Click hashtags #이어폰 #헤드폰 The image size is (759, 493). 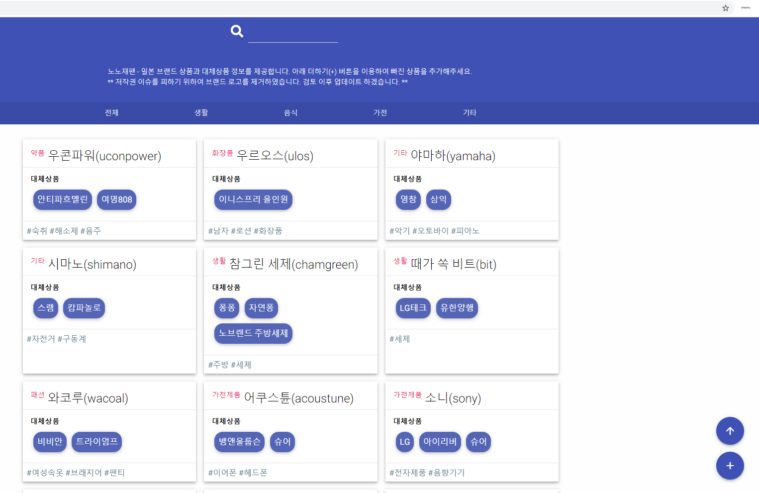(238, 473)
